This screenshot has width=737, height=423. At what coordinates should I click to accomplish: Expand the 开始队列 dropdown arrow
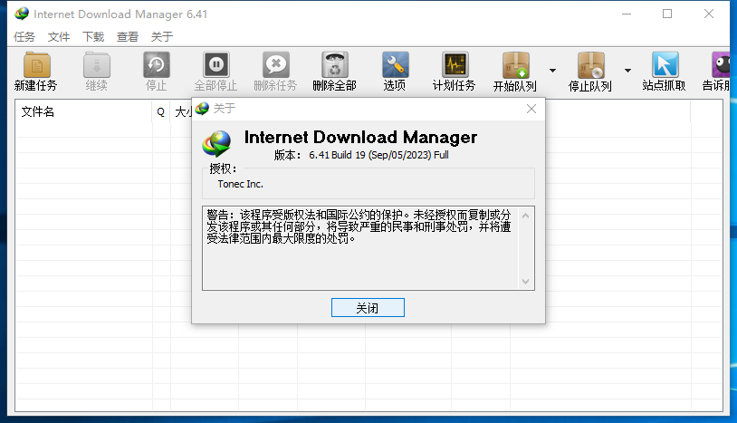pyautogui.click(x=552, y=71)
